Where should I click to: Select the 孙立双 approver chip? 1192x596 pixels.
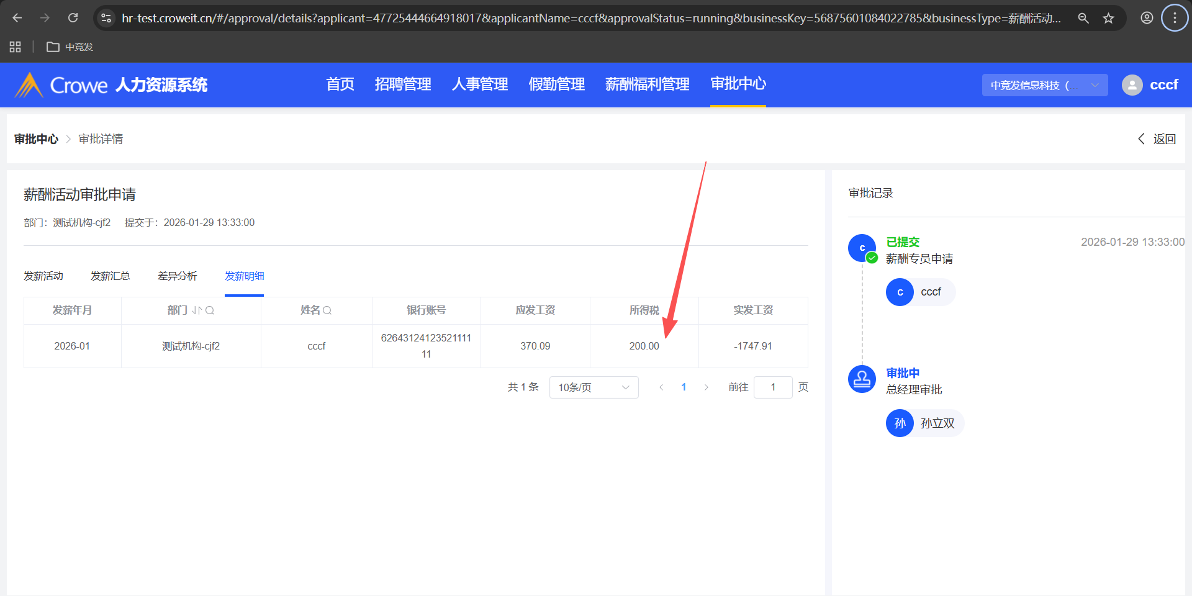point(924,423)
